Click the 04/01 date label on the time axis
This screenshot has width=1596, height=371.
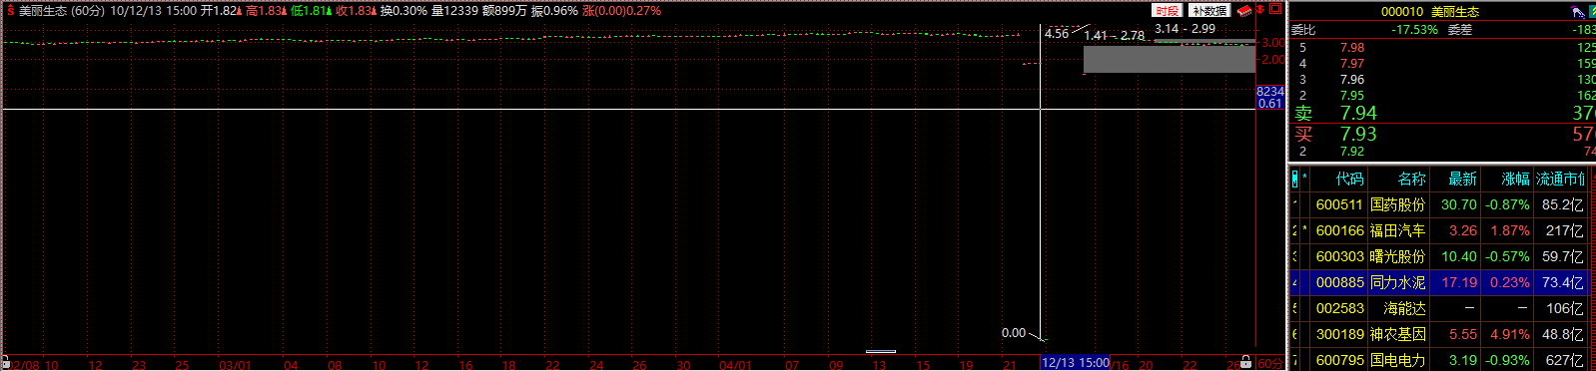click(x=736, y=365)
